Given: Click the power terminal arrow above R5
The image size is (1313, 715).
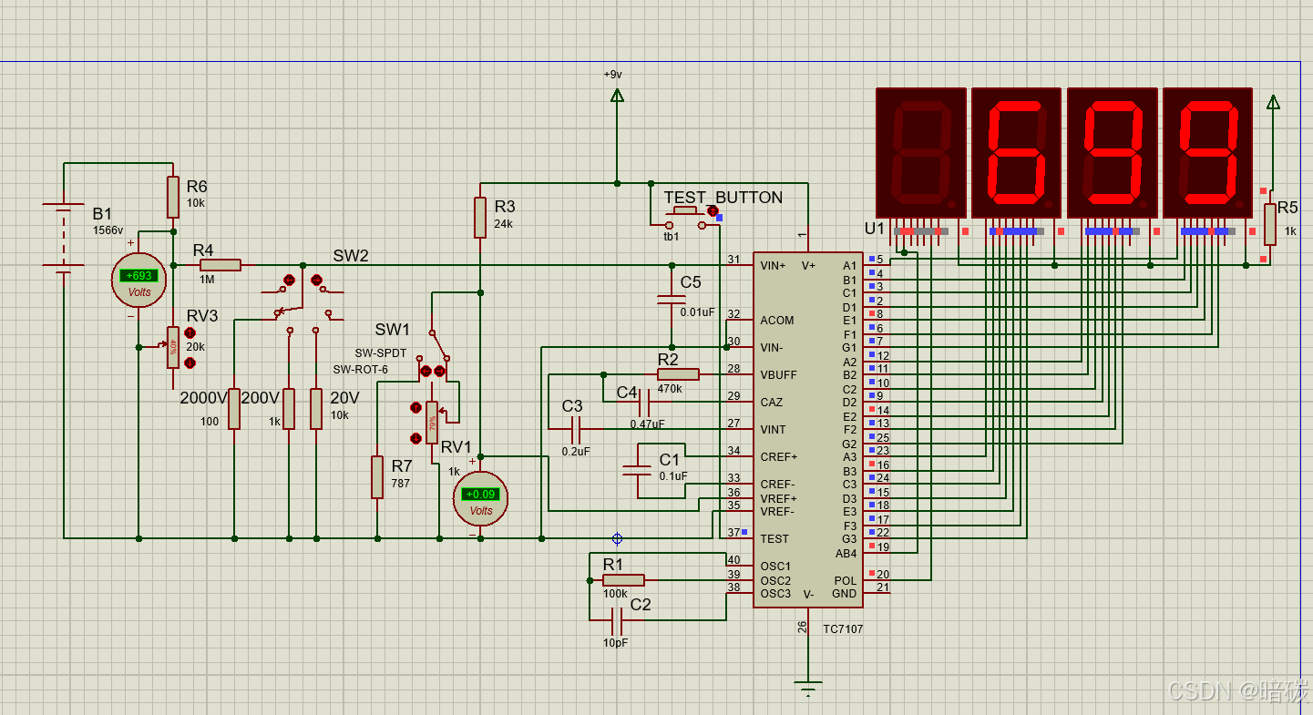Looking at the screenshot, I should tap(1273, 101).
